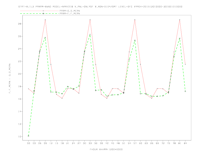Click the red O.O_MEAN peak at hour 57
Image resolution: width=202 pixels, height=156 pixels.
click(x=135, y=20)
